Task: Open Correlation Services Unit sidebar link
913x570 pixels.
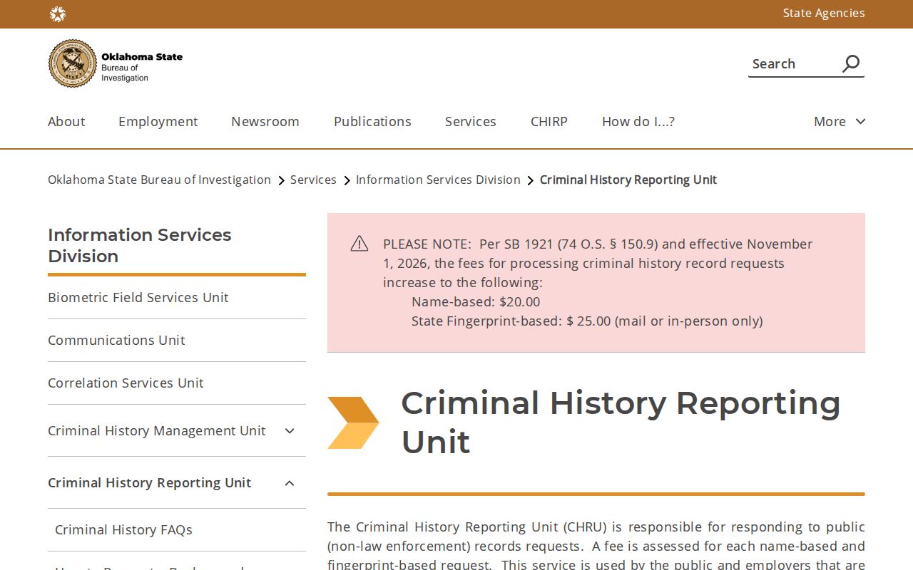Action: pos(126,383)
